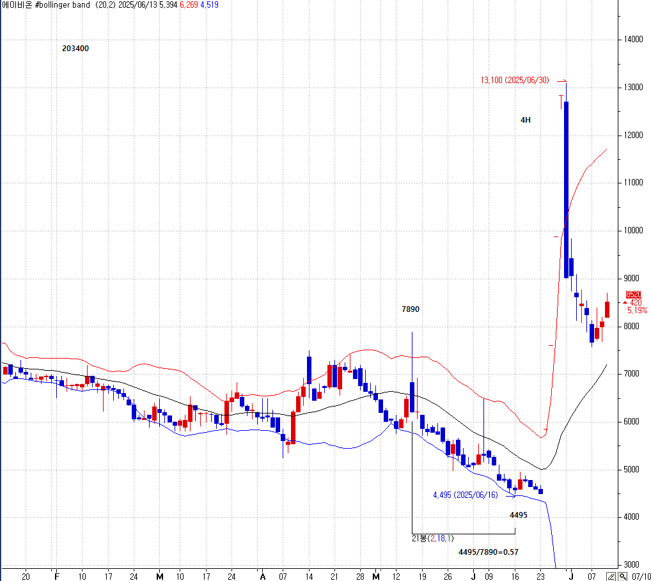Screen dimensions: 651x581
Task: Click the 28 date label on axis
Action: (360, 577)
